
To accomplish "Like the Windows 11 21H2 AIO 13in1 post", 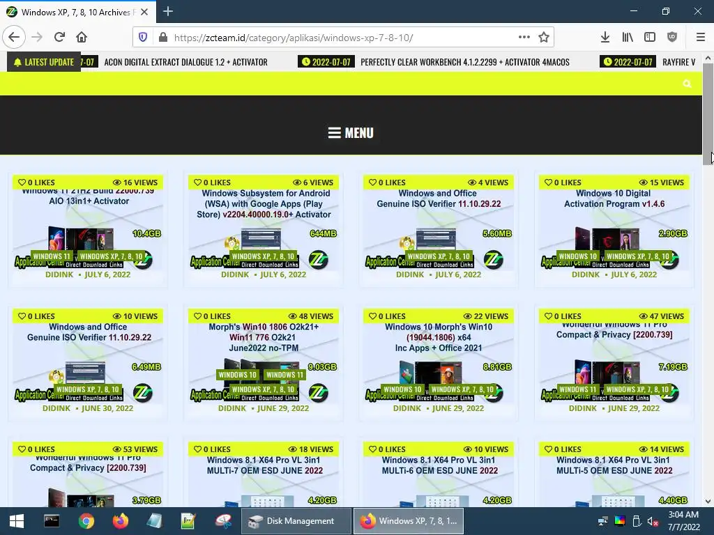I will pyautogui.click(x=36, y=183).
